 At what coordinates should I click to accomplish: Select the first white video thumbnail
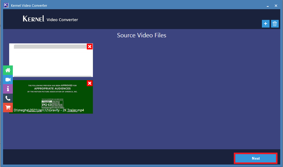[x=51, y=60]
